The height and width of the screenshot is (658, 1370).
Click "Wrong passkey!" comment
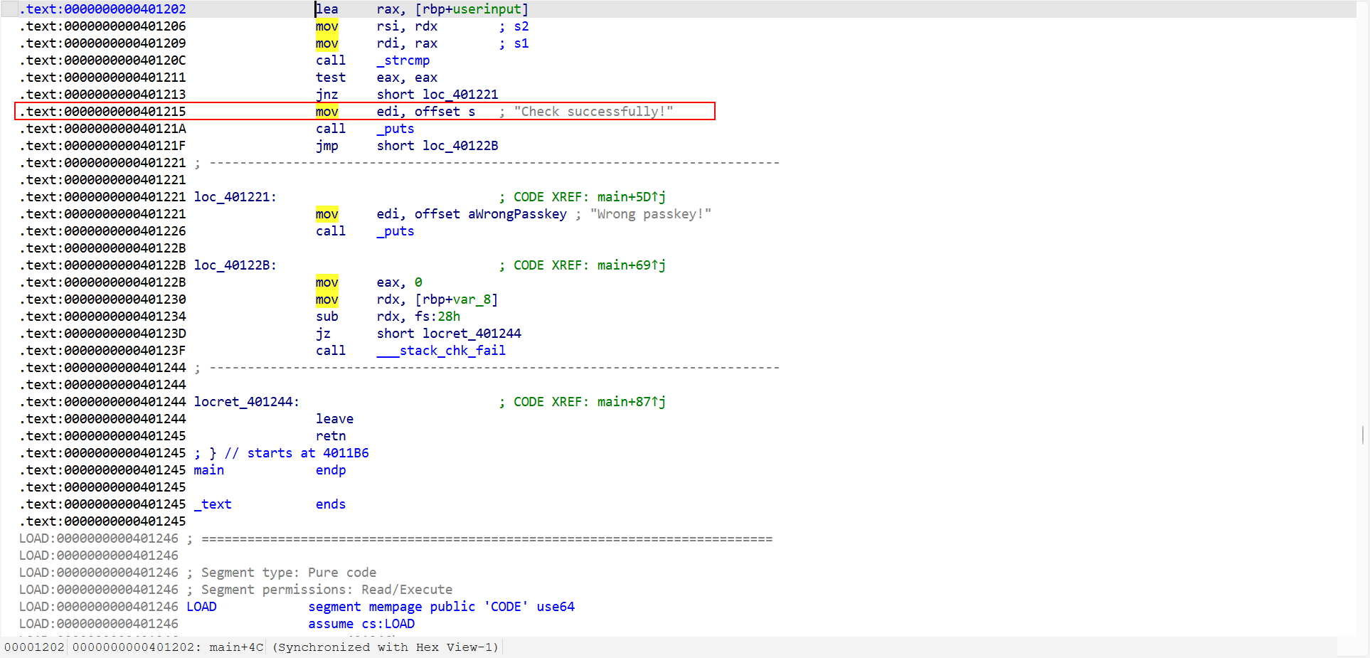(650, 214)
